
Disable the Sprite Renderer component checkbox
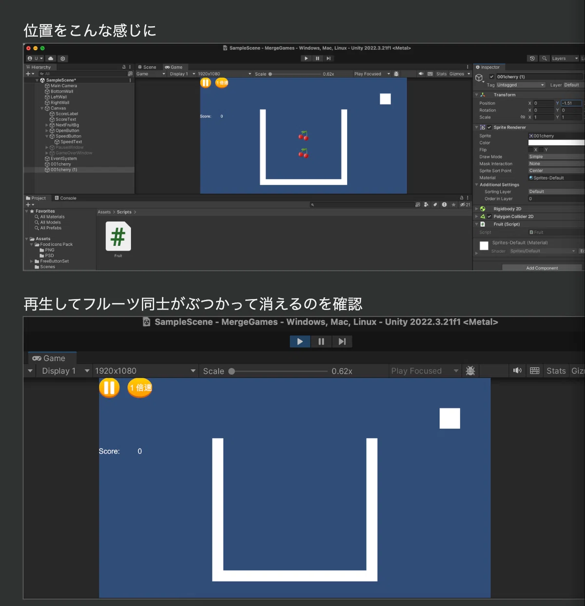click(489, 127)
